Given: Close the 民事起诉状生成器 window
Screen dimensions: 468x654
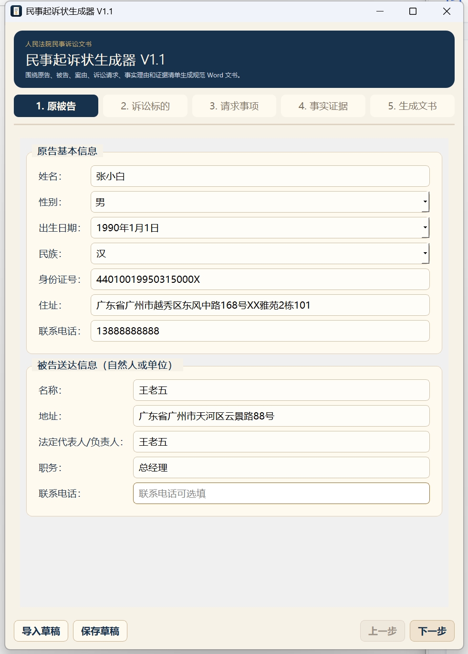Looking at the screenshot, I should pos(447,11).
